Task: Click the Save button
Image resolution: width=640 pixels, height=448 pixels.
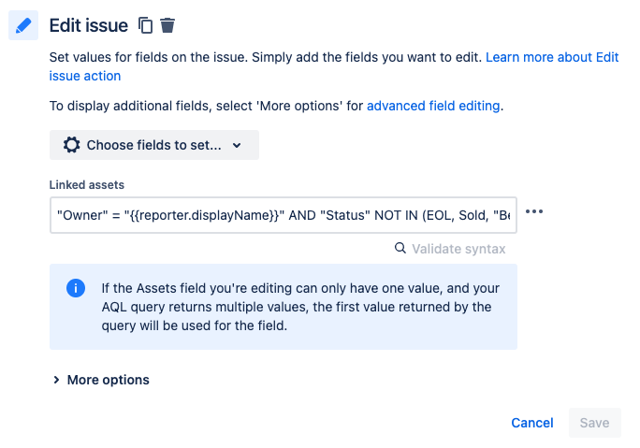Action: (x=595, y=423)
